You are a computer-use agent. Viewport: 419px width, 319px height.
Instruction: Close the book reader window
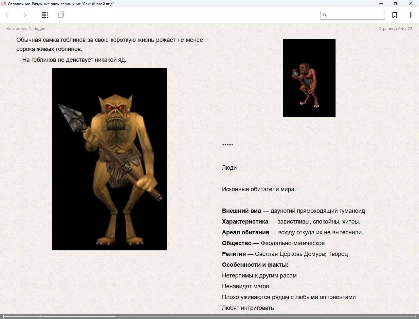tap(411, 4)
